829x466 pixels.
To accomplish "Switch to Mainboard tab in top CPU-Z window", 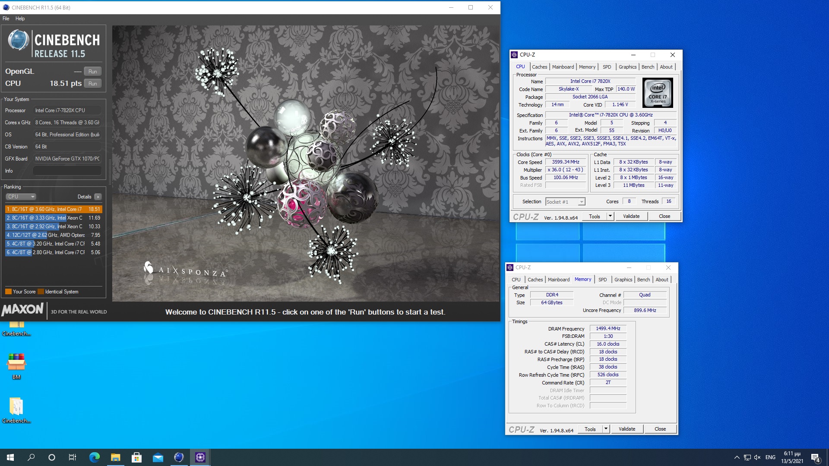I will (563, 67).
